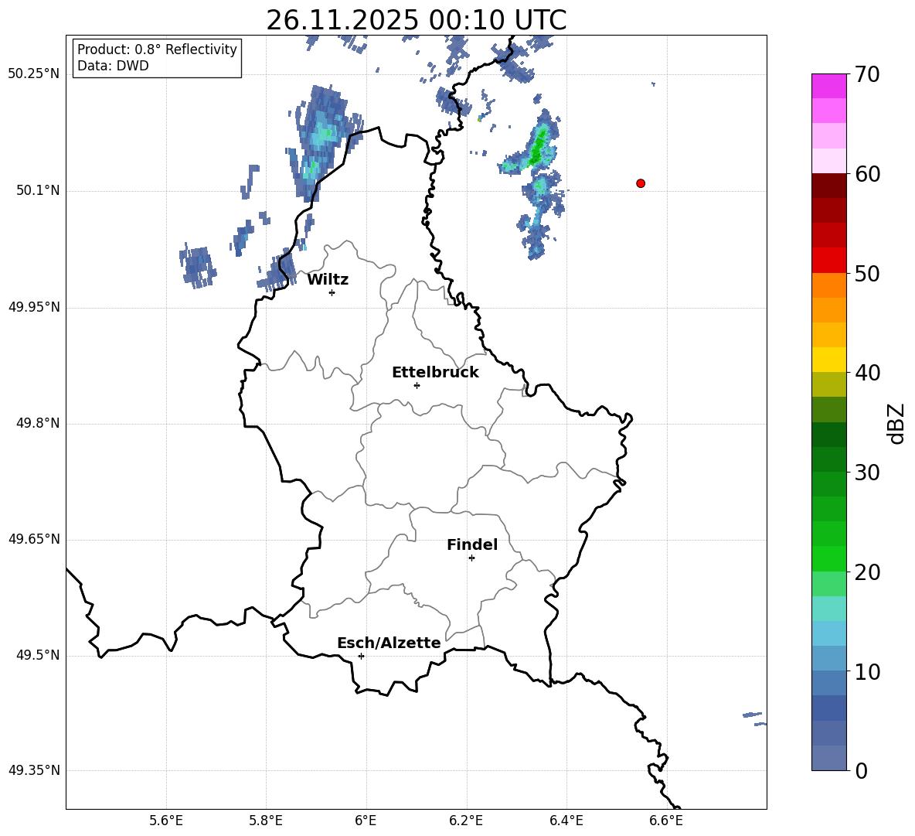Click the 50.1°N latitude label
Viewport: 915px width, 836px height.
pyautogui.click(x=38, y=190)
